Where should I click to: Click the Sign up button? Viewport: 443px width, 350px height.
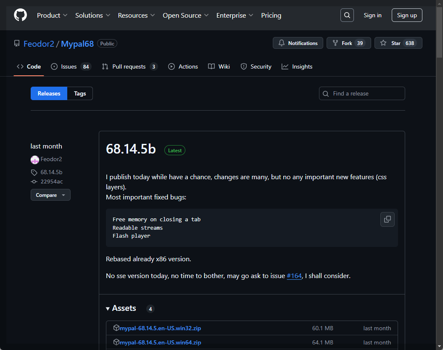[x=407, y=15]
